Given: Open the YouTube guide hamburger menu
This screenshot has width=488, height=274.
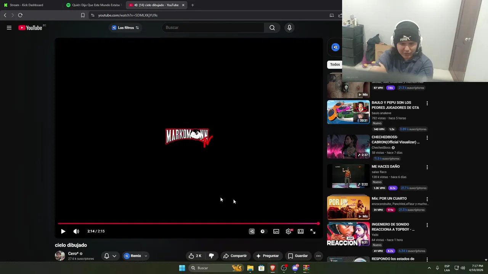Looking at the screenshot, I should [9, 27].
